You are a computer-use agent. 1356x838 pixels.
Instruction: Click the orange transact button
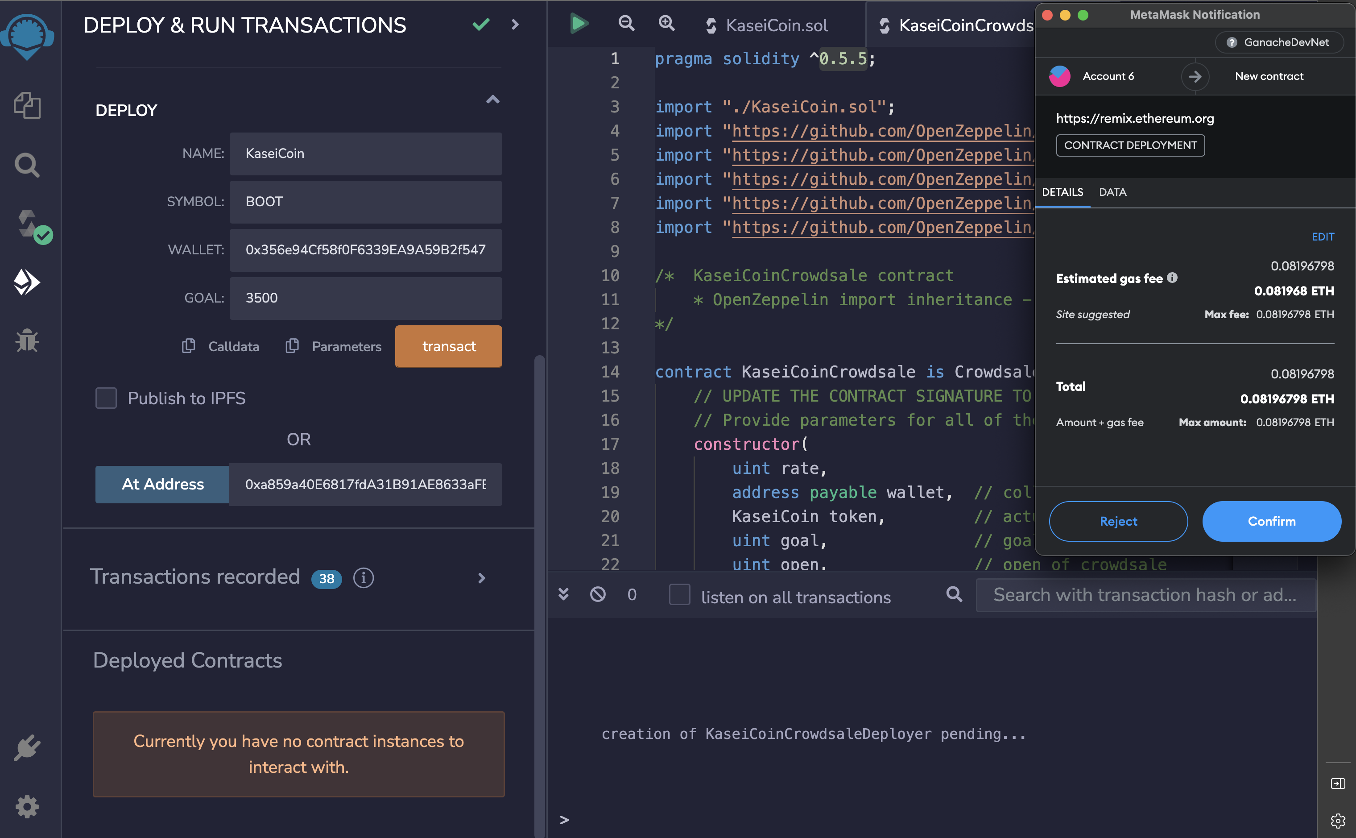[449, 346]
